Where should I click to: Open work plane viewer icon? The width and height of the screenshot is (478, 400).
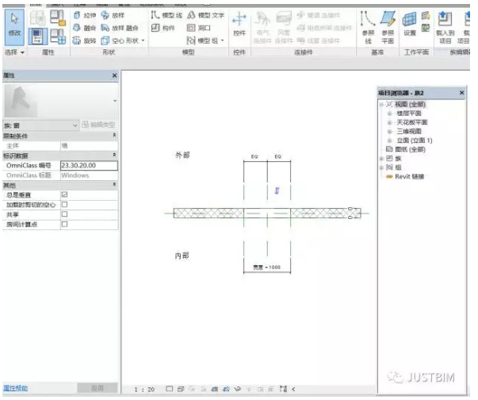[x=426, y=28]
